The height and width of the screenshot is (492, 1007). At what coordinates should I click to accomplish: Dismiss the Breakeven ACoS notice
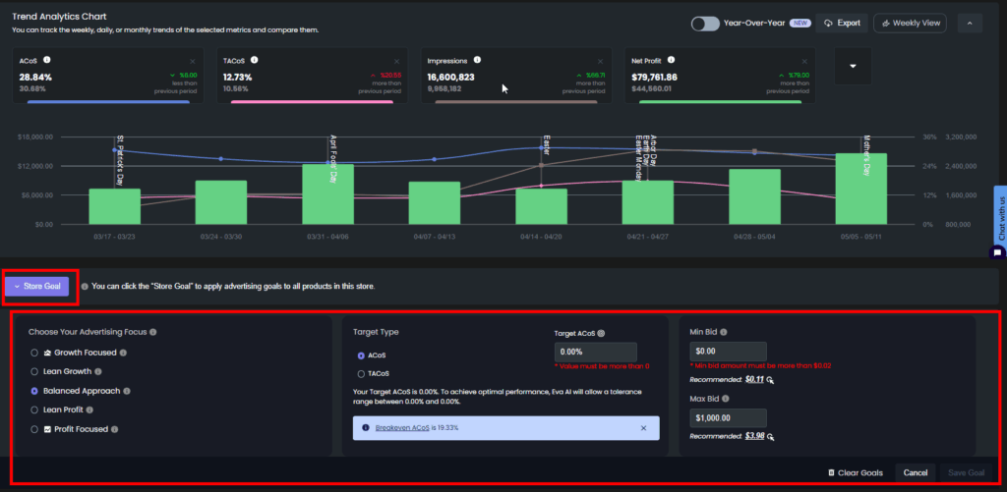pos(643,428)
